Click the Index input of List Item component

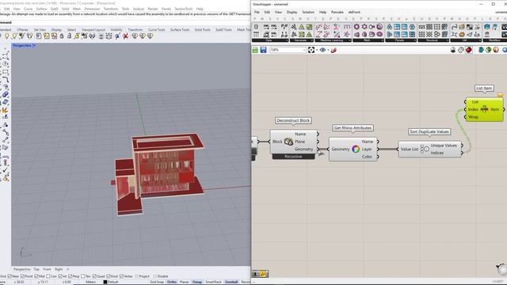tap(473, 109)
